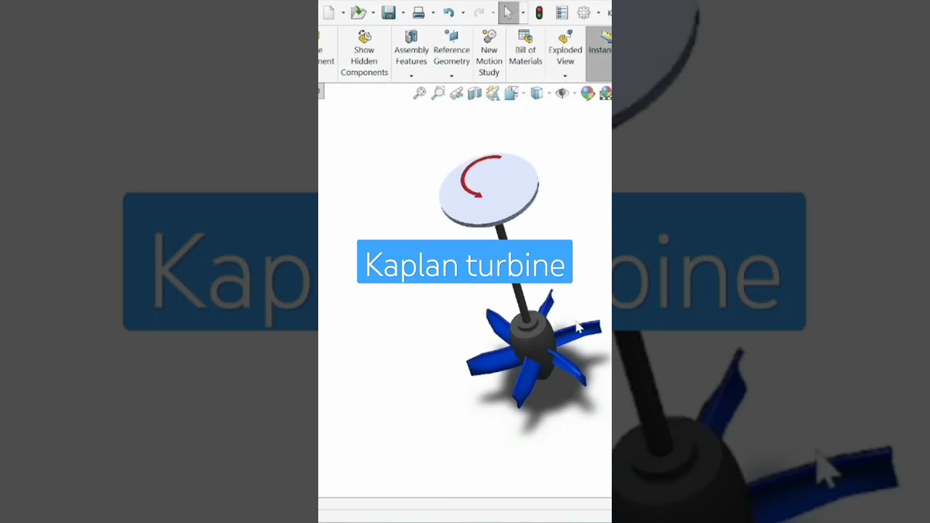Click Reference Geometry ribbon button
The image size is (930, 523).
(x=451, y=49)
